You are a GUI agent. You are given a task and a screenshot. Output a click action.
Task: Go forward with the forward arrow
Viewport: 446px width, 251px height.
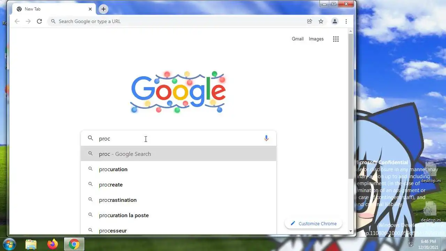(28, 21)
